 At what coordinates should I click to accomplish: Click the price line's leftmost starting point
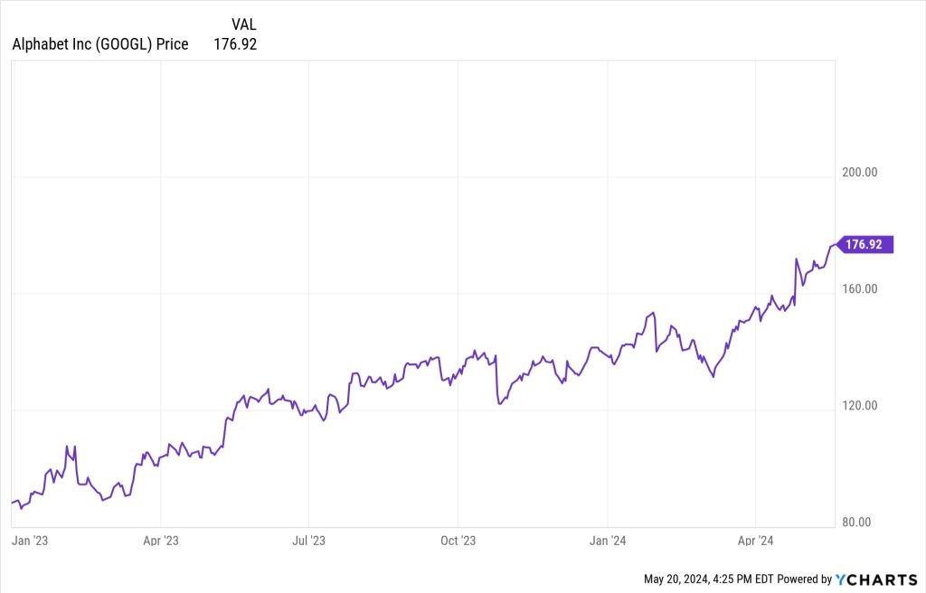coord(12,502)
